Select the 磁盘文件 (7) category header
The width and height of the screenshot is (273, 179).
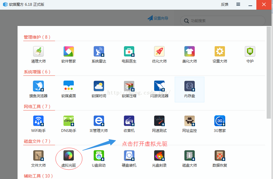pyautogui.click(x=37, y=141)
